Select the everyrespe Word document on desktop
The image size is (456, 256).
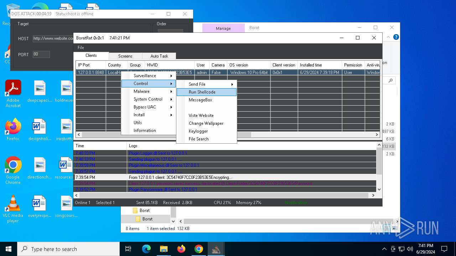point(40,207)
